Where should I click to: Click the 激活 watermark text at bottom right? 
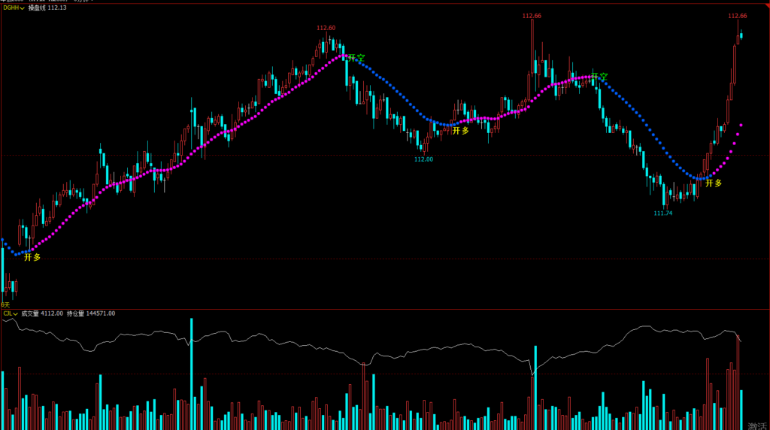757,425
